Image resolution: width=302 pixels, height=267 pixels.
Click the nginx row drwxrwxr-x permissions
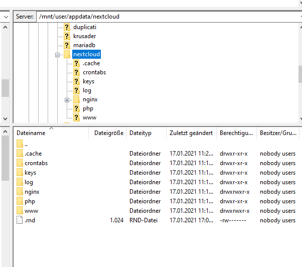pyautogui.click(x=235, y=192)
